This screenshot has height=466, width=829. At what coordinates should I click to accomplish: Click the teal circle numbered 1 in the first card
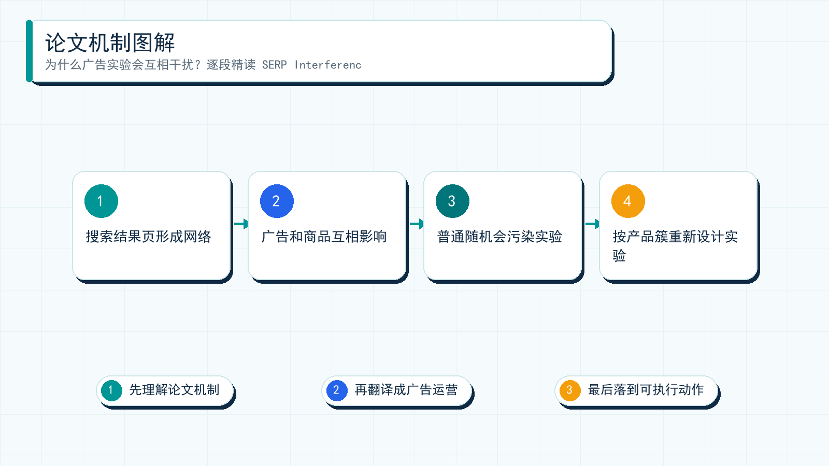click(x=101, y=201)
